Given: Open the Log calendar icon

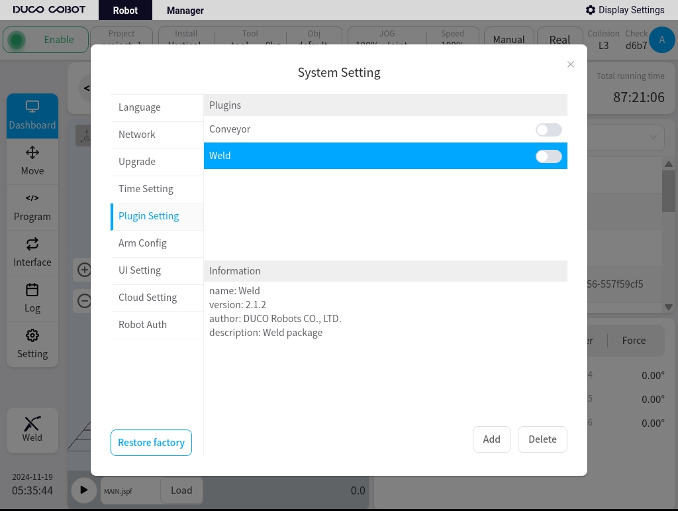Looking at the screenshot, I should pyautogui.click(x=32, y=290).
